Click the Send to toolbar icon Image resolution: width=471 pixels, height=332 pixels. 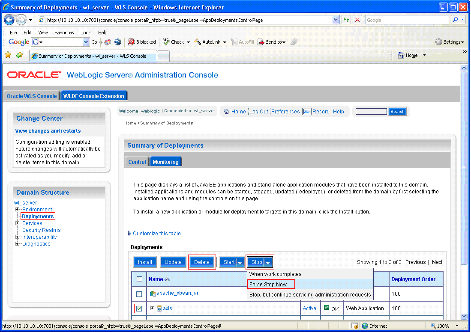click(261, 42)
